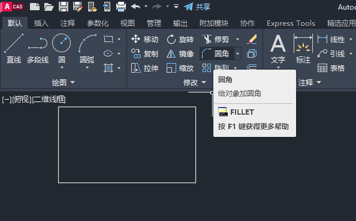Open from Web and Mobile icon
The height and width of the screenshot is (221, 356).
click(x=92, y=7)
